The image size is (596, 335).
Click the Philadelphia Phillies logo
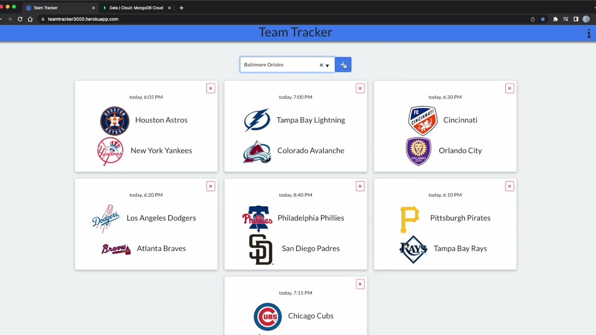tap(257, 218)
